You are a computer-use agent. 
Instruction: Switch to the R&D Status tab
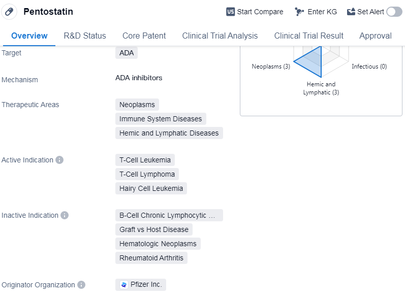85,36
